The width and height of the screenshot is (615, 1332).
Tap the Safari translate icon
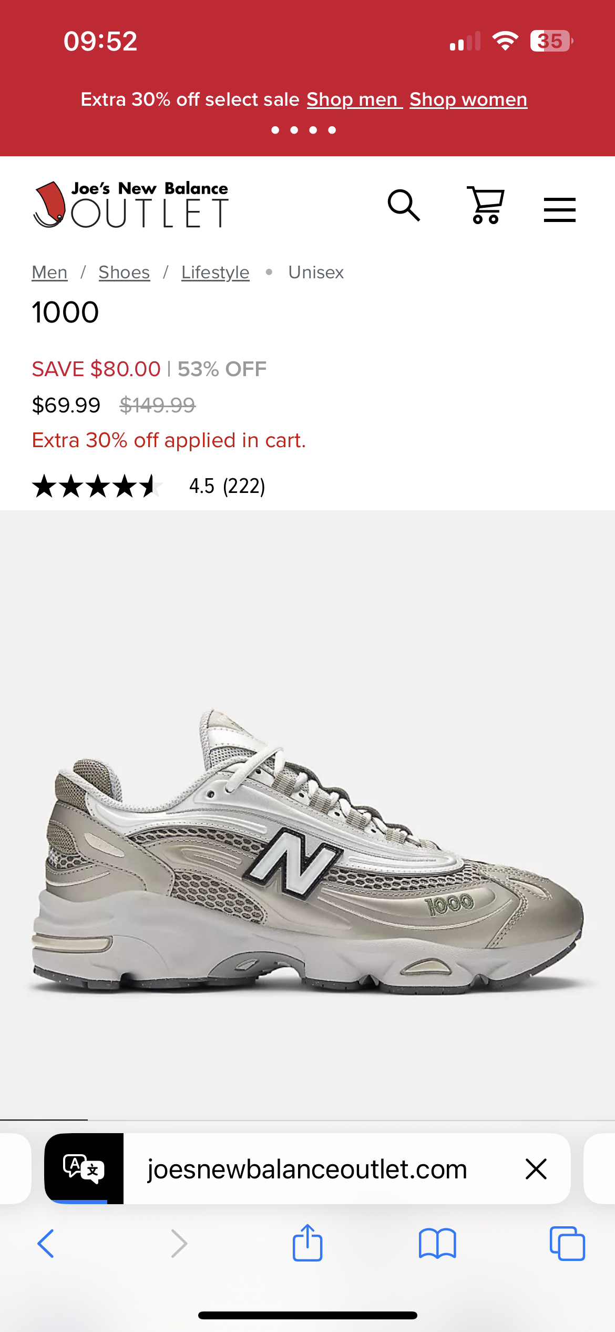84,1168
